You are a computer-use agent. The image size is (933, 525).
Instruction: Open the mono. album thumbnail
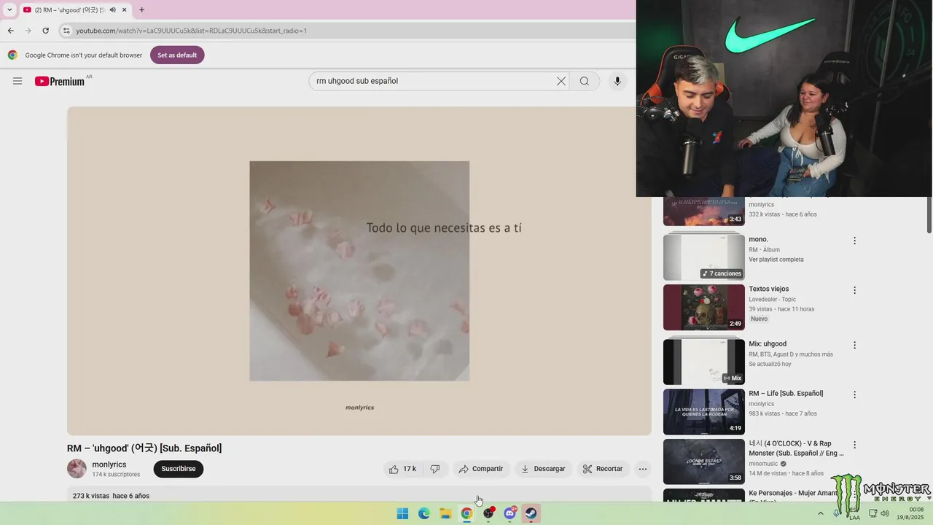[704, 256]
